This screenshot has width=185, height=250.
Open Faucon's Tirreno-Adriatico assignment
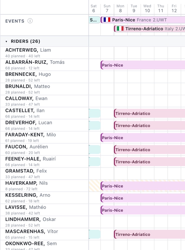point(149,150)
